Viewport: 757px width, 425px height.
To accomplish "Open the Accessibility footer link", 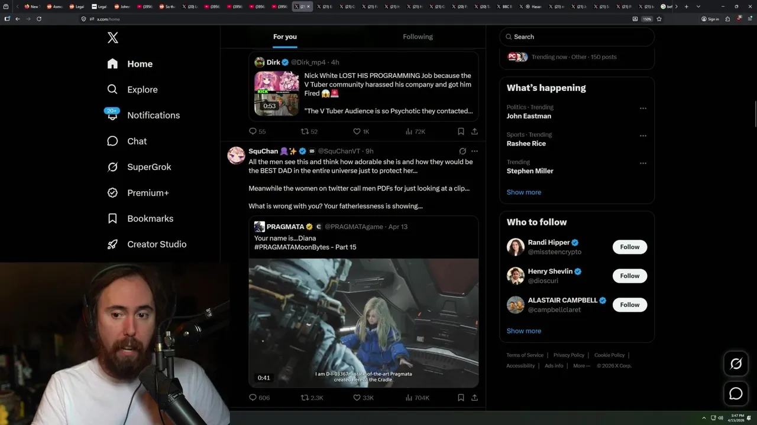I will coord(520,366).
